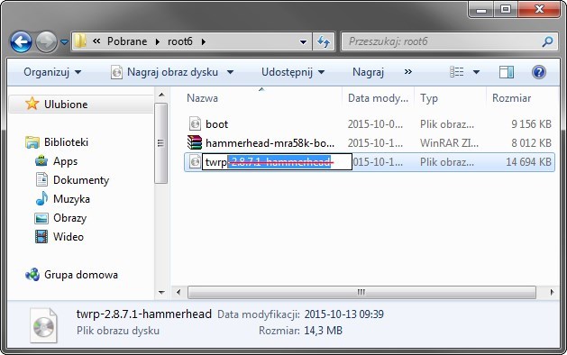
Task: Click the Wideo film icon
Action: tap(41, 237)
